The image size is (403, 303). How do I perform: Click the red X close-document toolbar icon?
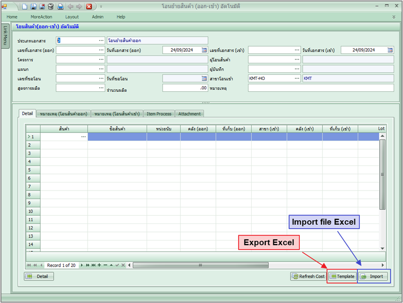89,7
